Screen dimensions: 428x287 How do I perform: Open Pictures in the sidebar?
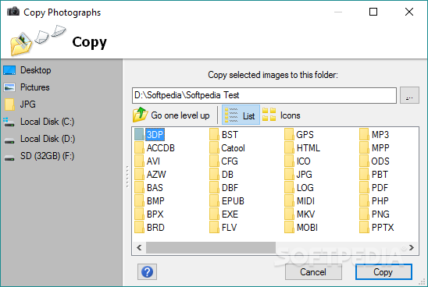coord(27,87)
